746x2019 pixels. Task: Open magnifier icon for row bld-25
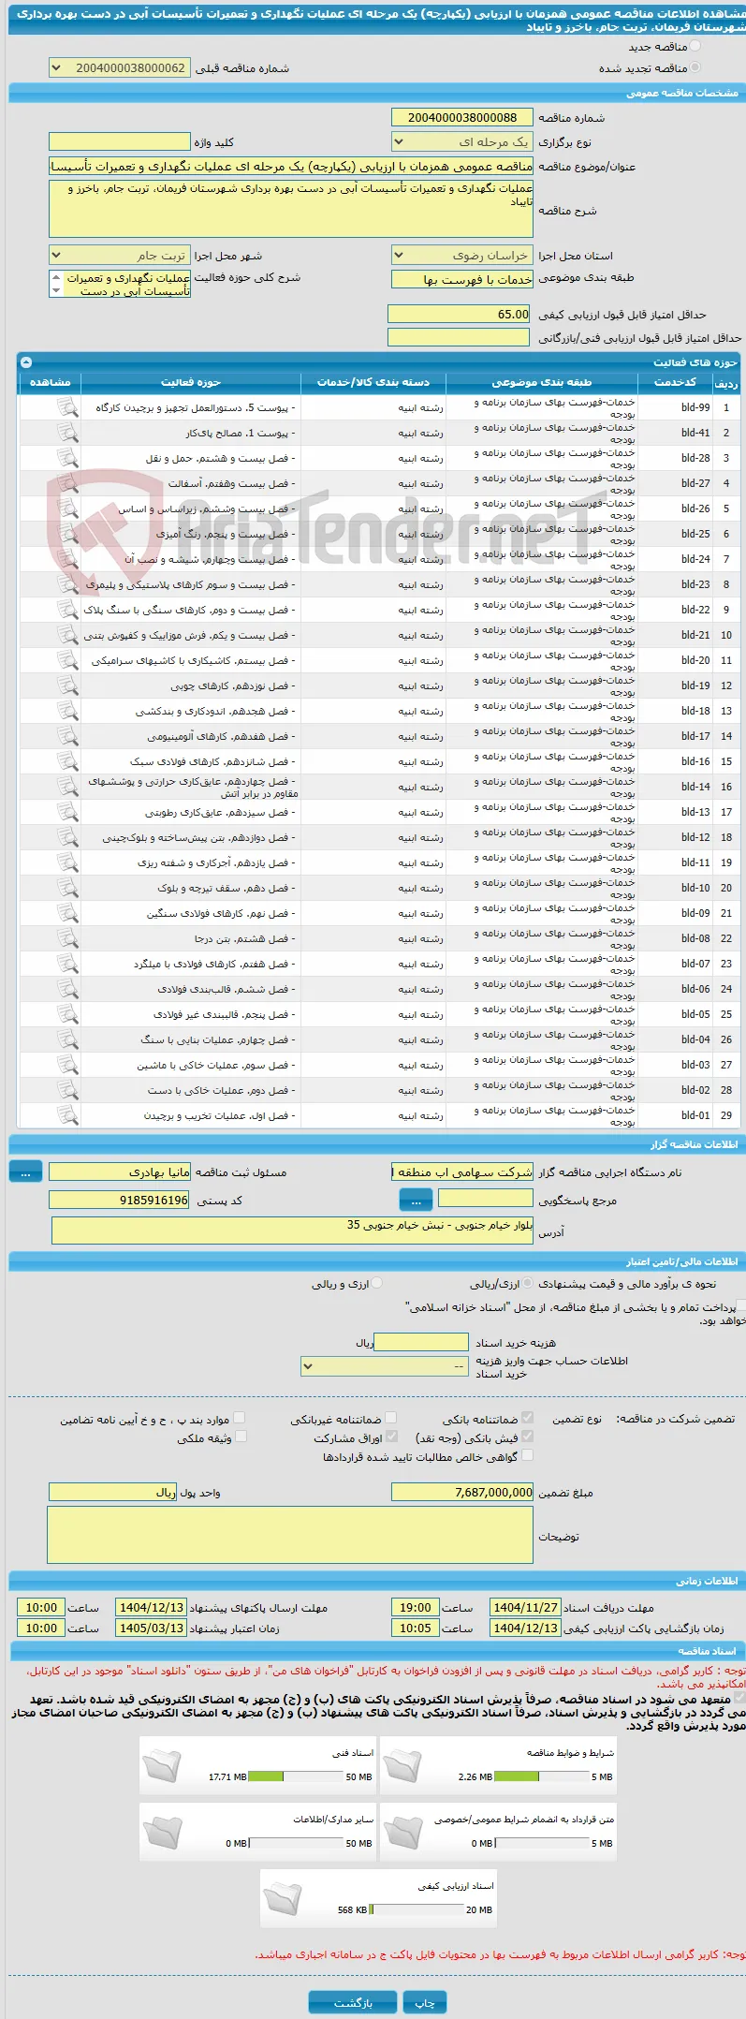67,533
